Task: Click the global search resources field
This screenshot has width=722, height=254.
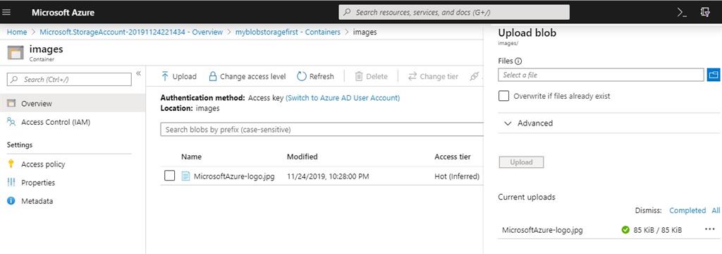Action: (454, 13)
